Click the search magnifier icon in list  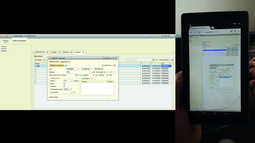[156, 60]
